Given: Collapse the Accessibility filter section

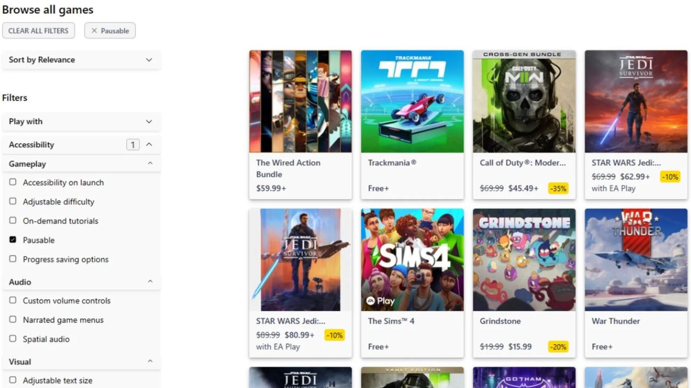Looking at the screenshot, I should (149, 144).
